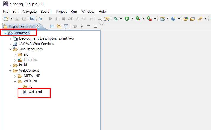Click the Run External Tools icon
This screenshot has width=211, height=130.
[149, 19]
